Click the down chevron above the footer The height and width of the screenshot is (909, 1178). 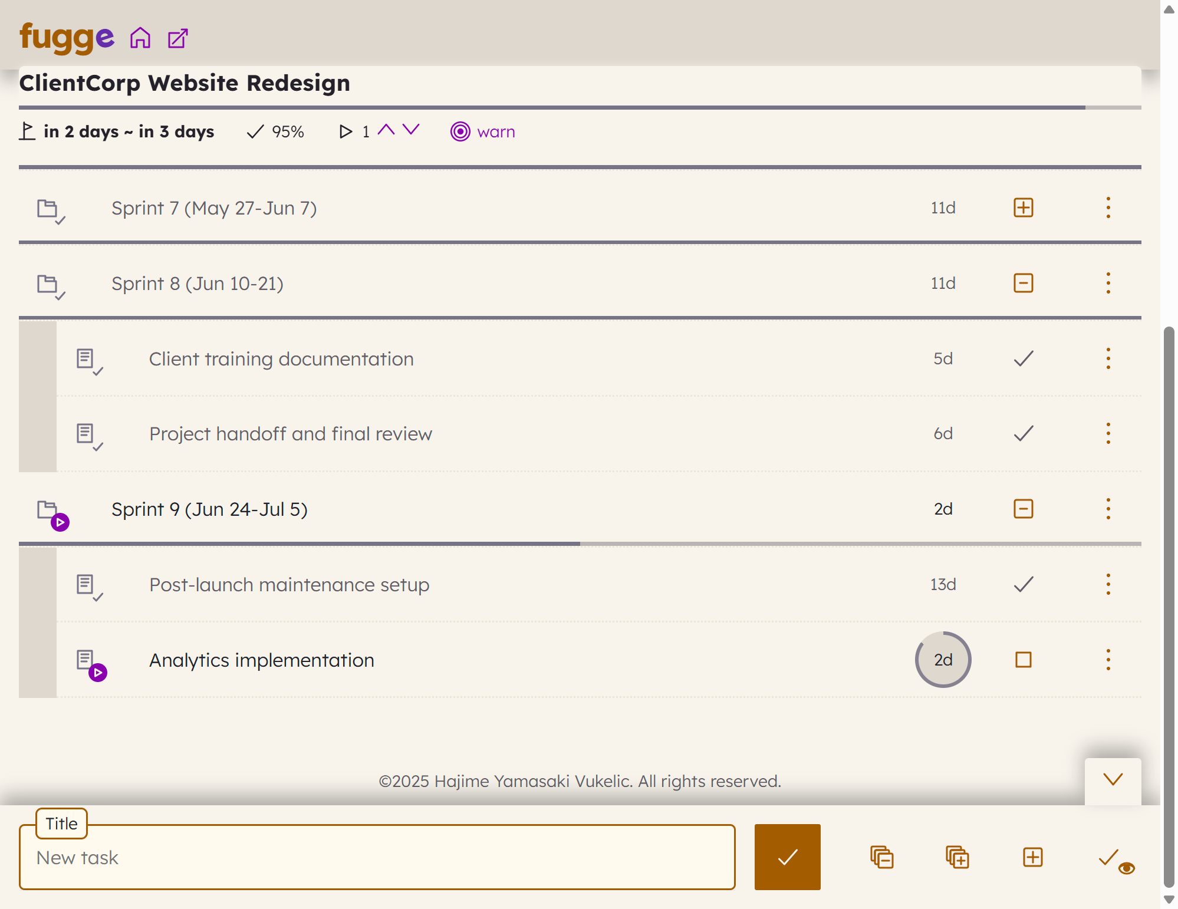(1113, 780)
